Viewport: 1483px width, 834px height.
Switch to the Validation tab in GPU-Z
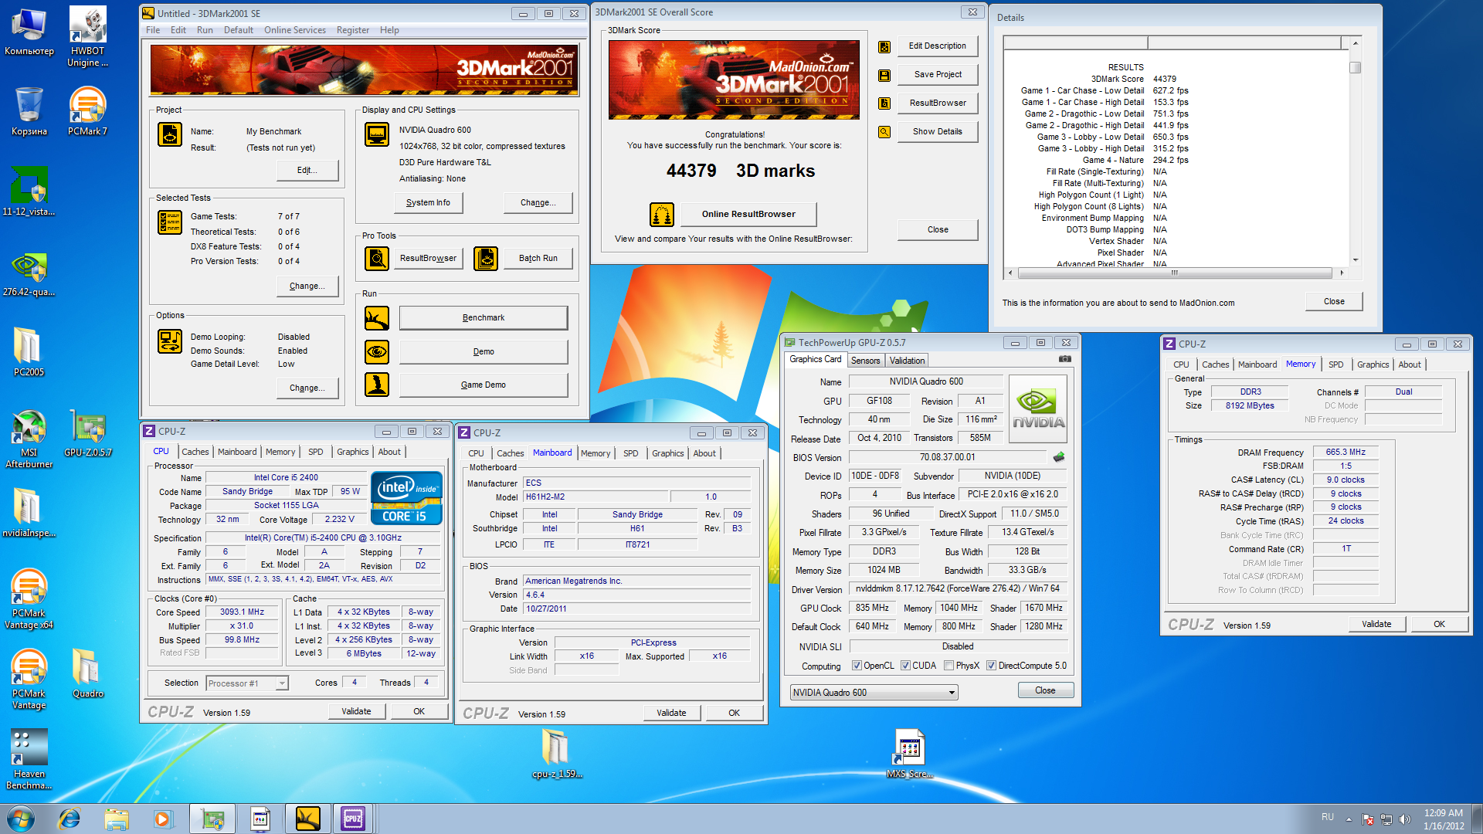point(907,361)
